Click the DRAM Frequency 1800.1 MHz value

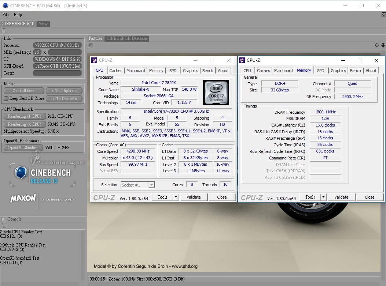pos(325,112)
